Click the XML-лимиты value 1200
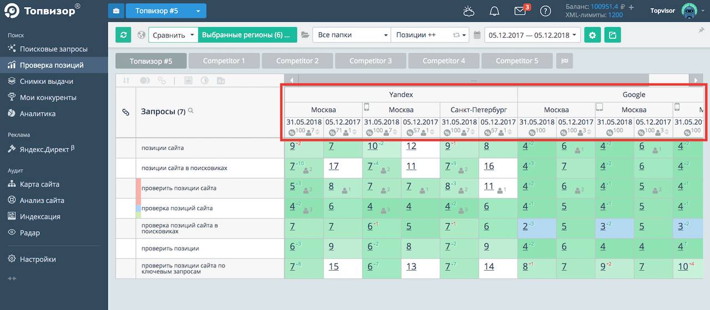 click(x=615, y=15)
